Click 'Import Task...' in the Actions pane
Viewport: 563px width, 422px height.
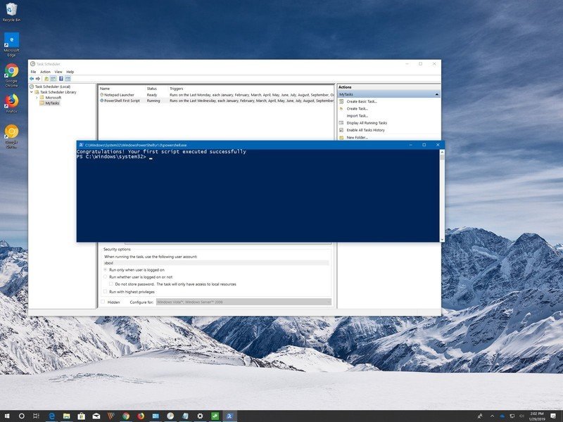[x=357, y=116]
